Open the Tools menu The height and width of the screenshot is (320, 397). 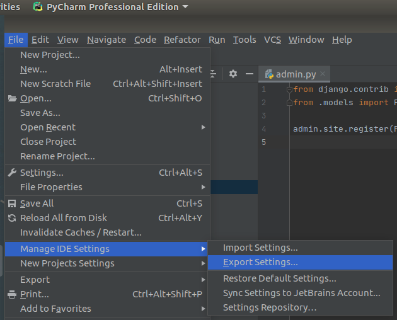click(x=245, y=40)
